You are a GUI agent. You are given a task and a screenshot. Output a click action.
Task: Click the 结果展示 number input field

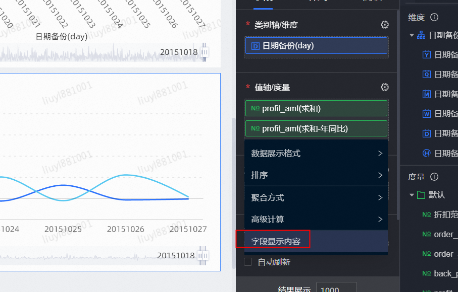click(336, 288)
